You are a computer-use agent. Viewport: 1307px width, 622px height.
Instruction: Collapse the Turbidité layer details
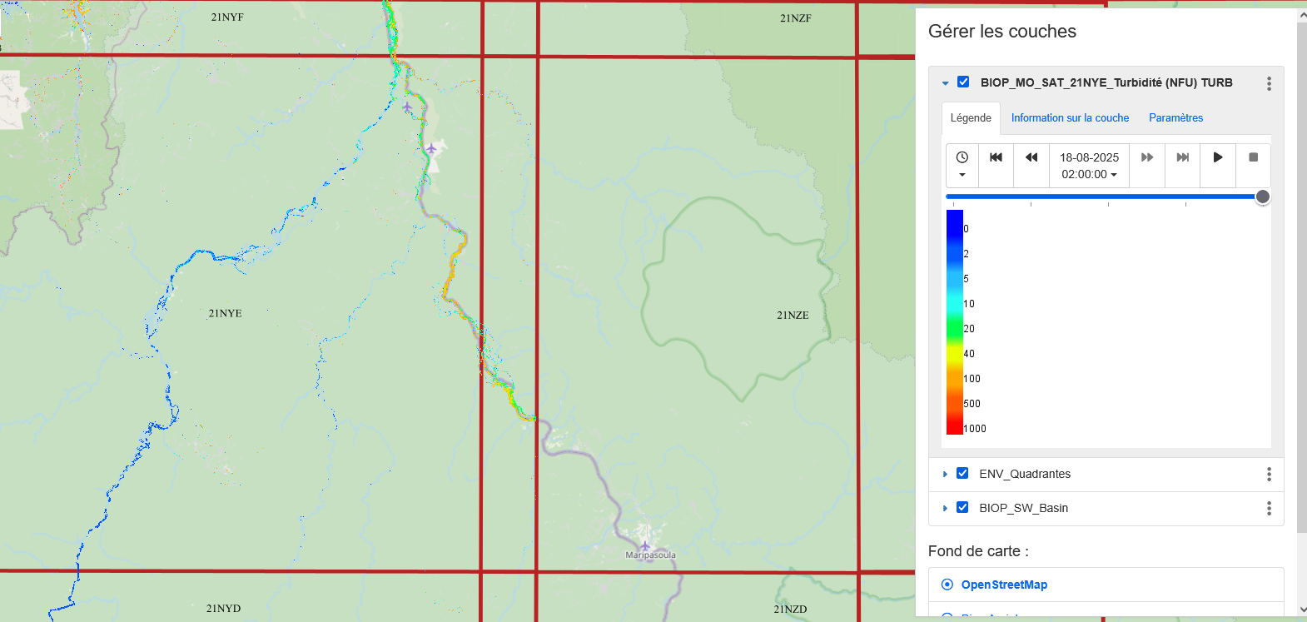pyautogui.click(x=945, y=83)
